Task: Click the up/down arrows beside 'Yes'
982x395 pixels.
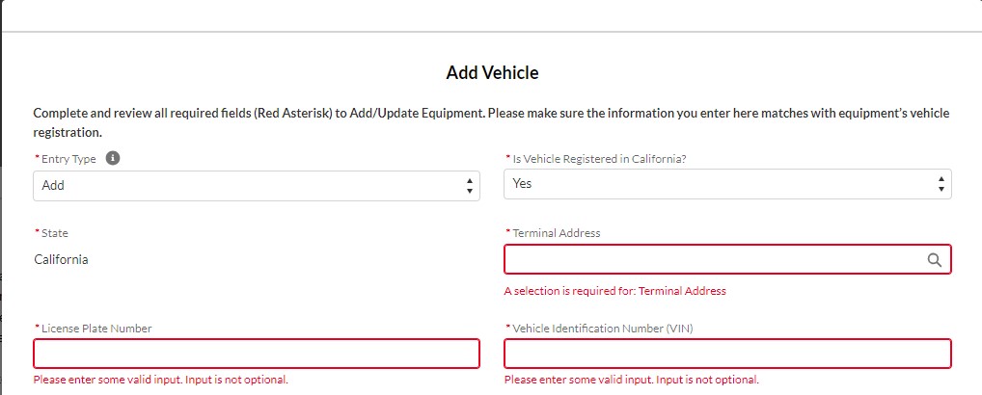Action: (x=941, y=184)
